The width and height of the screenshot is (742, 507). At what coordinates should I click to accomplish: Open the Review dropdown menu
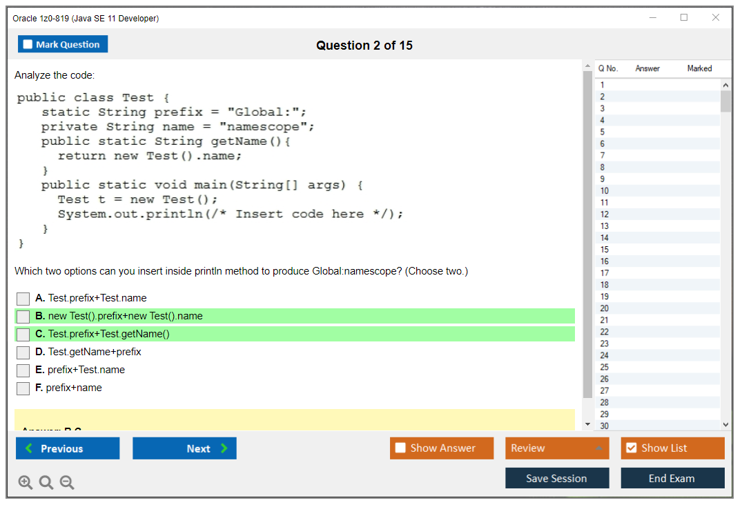click(x=556, y=448)
